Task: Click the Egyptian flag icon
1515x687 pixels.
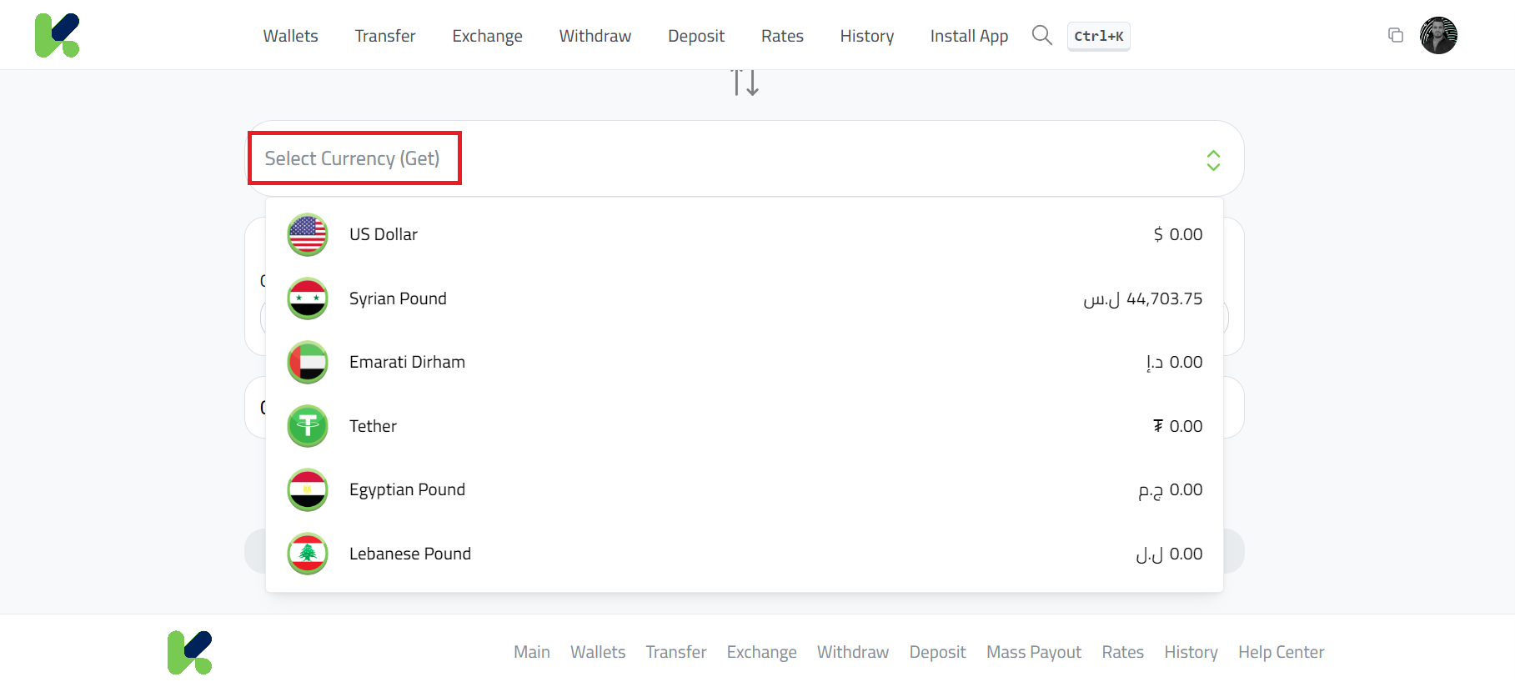Action: [x=308, y=489]
